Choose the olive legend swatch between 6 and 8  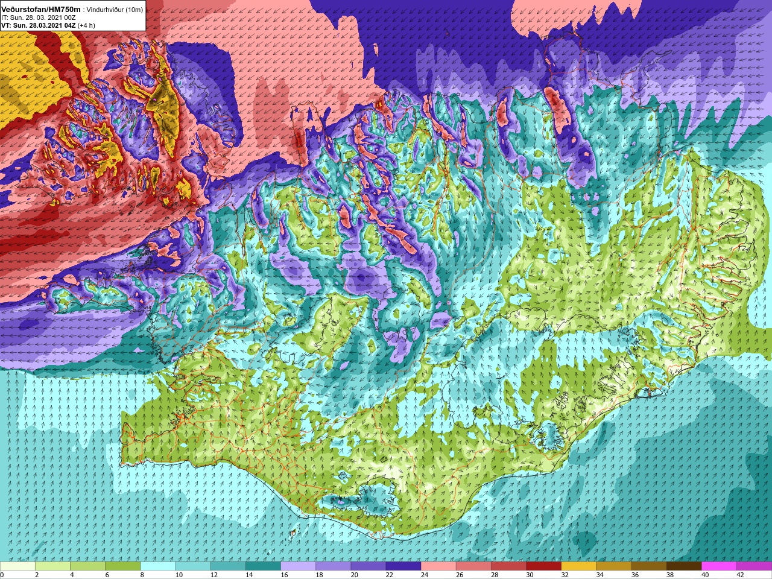pos(123,566)
